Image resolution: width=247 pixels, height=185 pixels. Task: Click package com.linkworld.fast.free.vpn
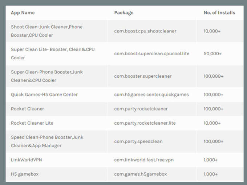[x=144, y=160]
